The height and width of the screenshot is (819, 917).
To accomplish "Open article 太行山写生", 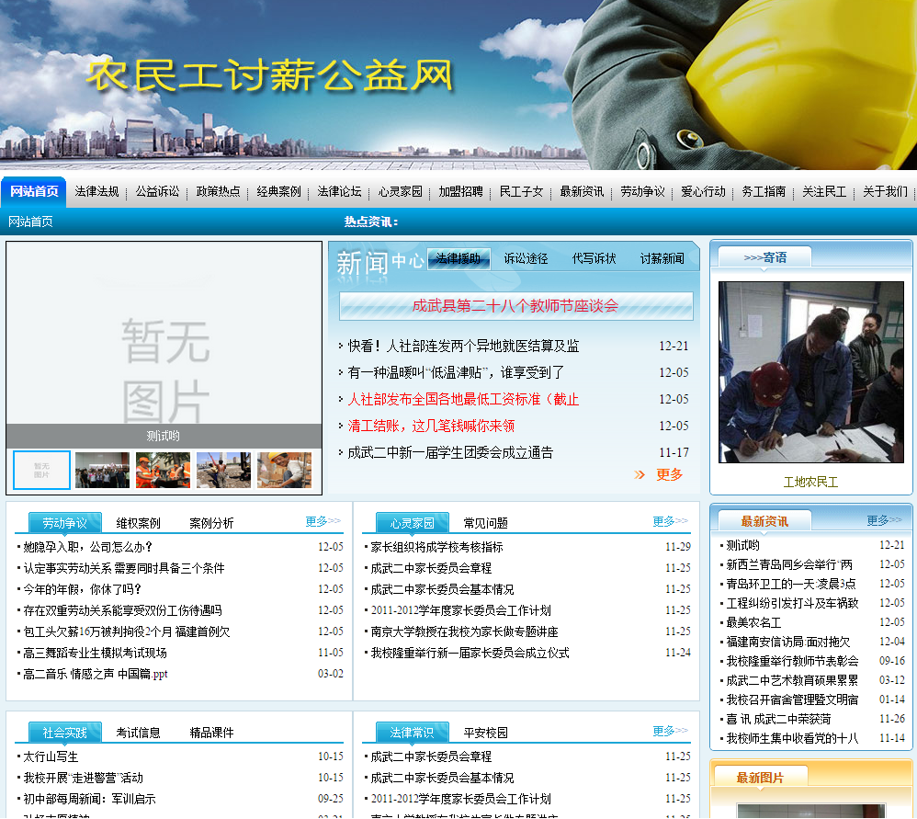I will tap(51, 756).
